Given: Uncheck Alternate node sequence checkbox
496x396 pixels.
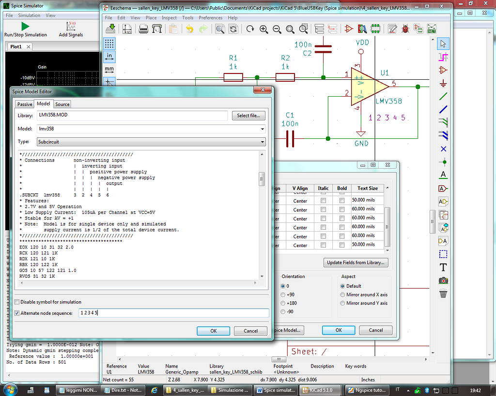Looking at the screenshot, I should point(17,313).
